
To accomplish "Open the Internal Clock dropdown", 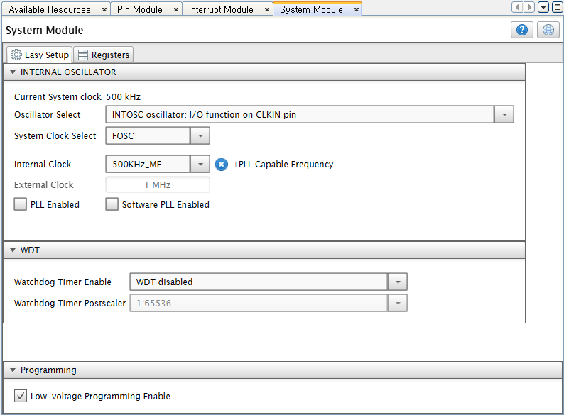I will [x=200, y=164].
